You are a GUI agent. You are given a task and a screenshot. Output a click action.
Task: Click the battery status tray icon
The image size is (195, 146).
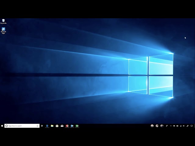click(177, 126)
